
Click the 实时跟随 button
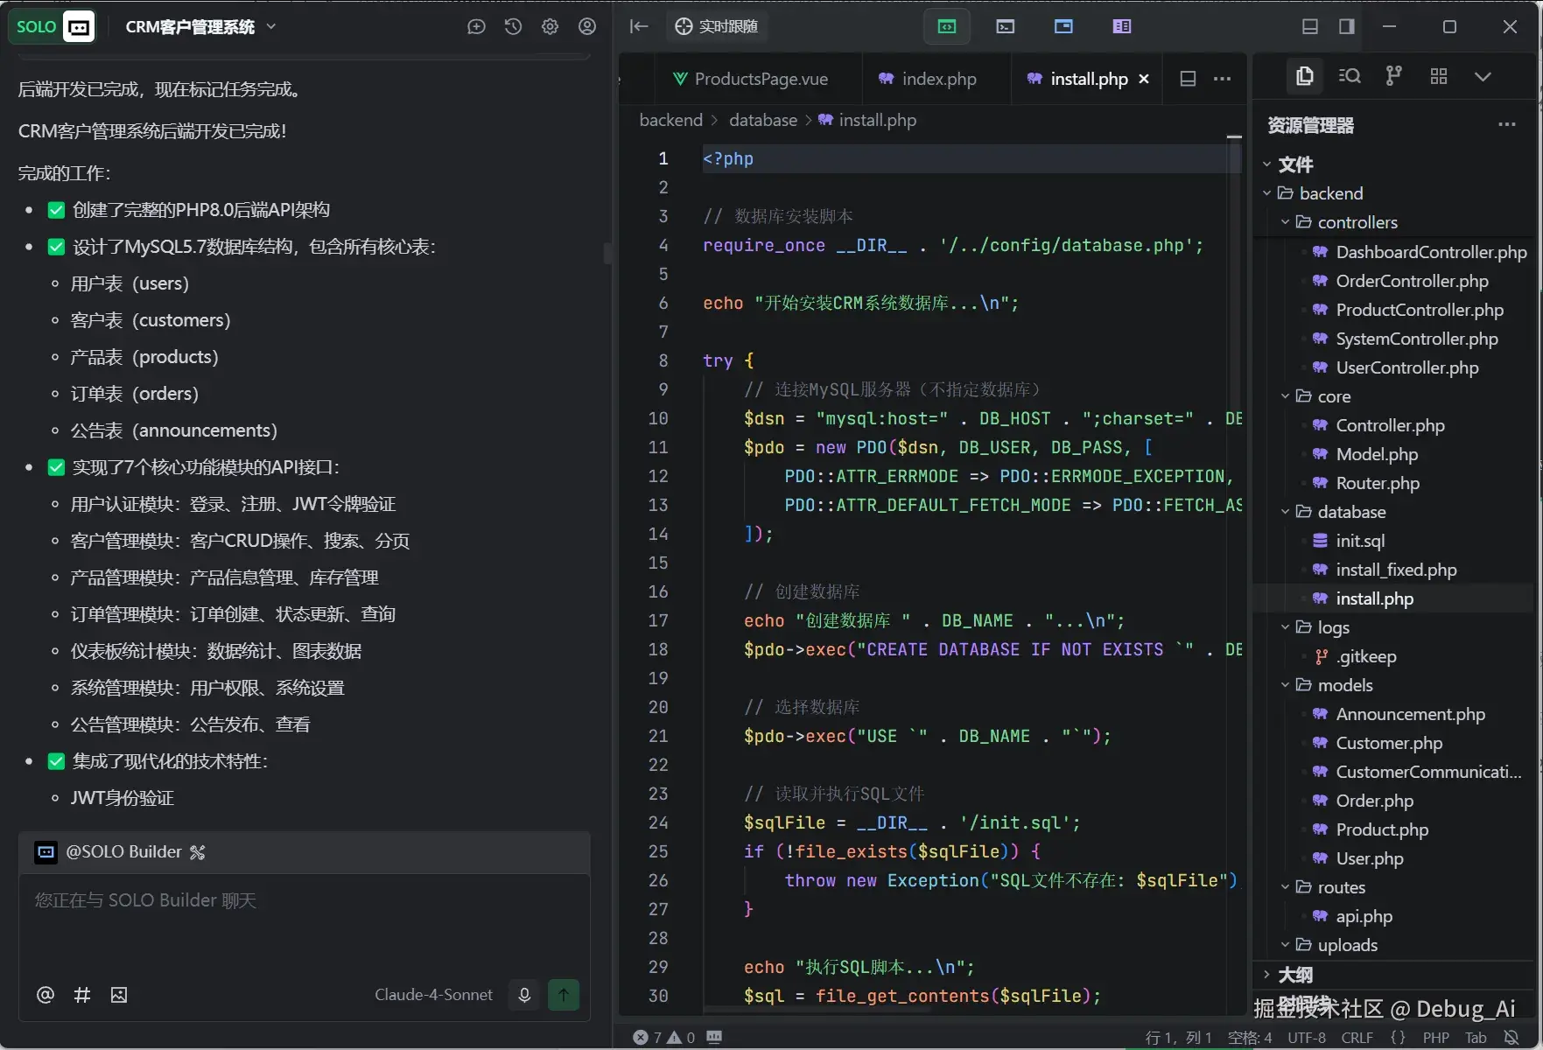pos(717,27)
